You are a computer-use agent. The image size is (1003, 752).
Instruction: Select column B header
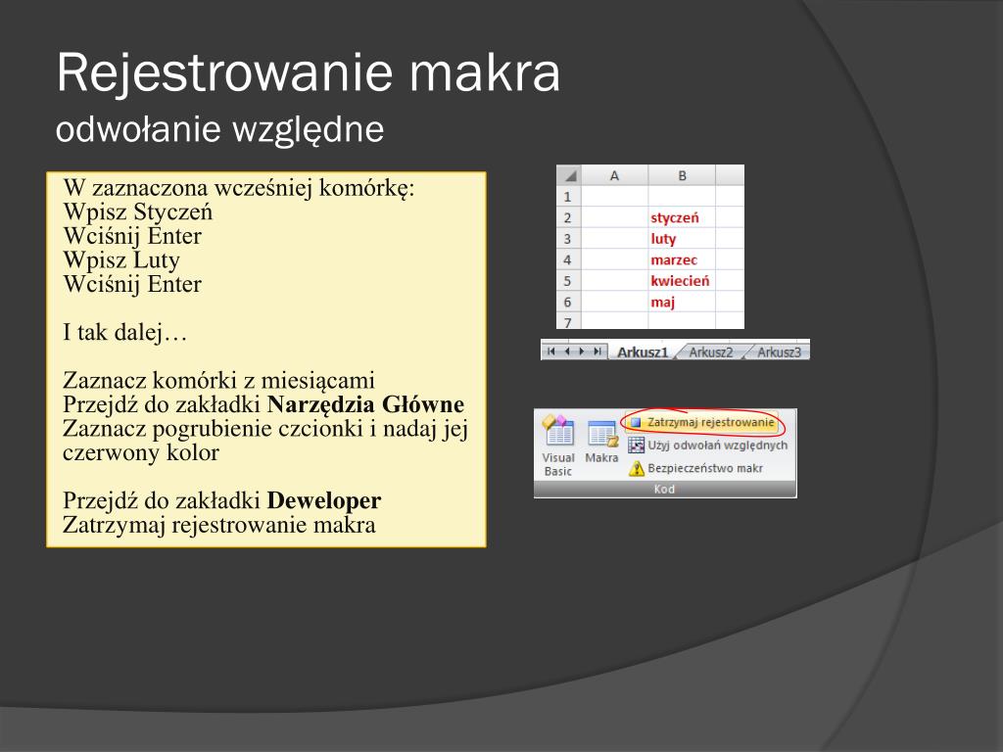(682, 175)
